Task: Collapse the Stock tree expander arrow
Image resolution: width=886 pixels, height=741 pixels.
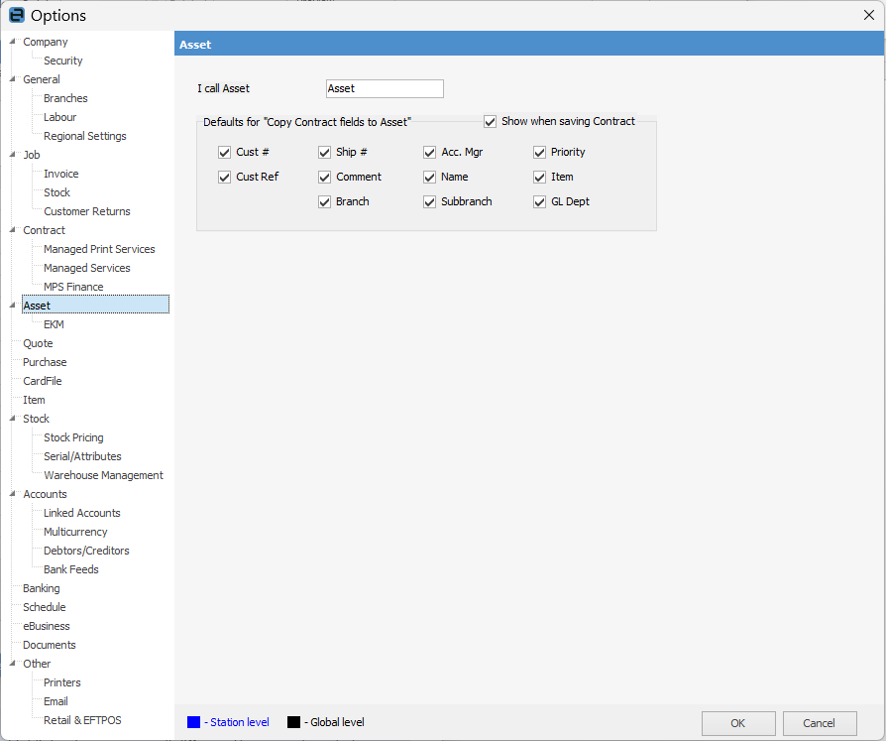Action: [12, 419]
